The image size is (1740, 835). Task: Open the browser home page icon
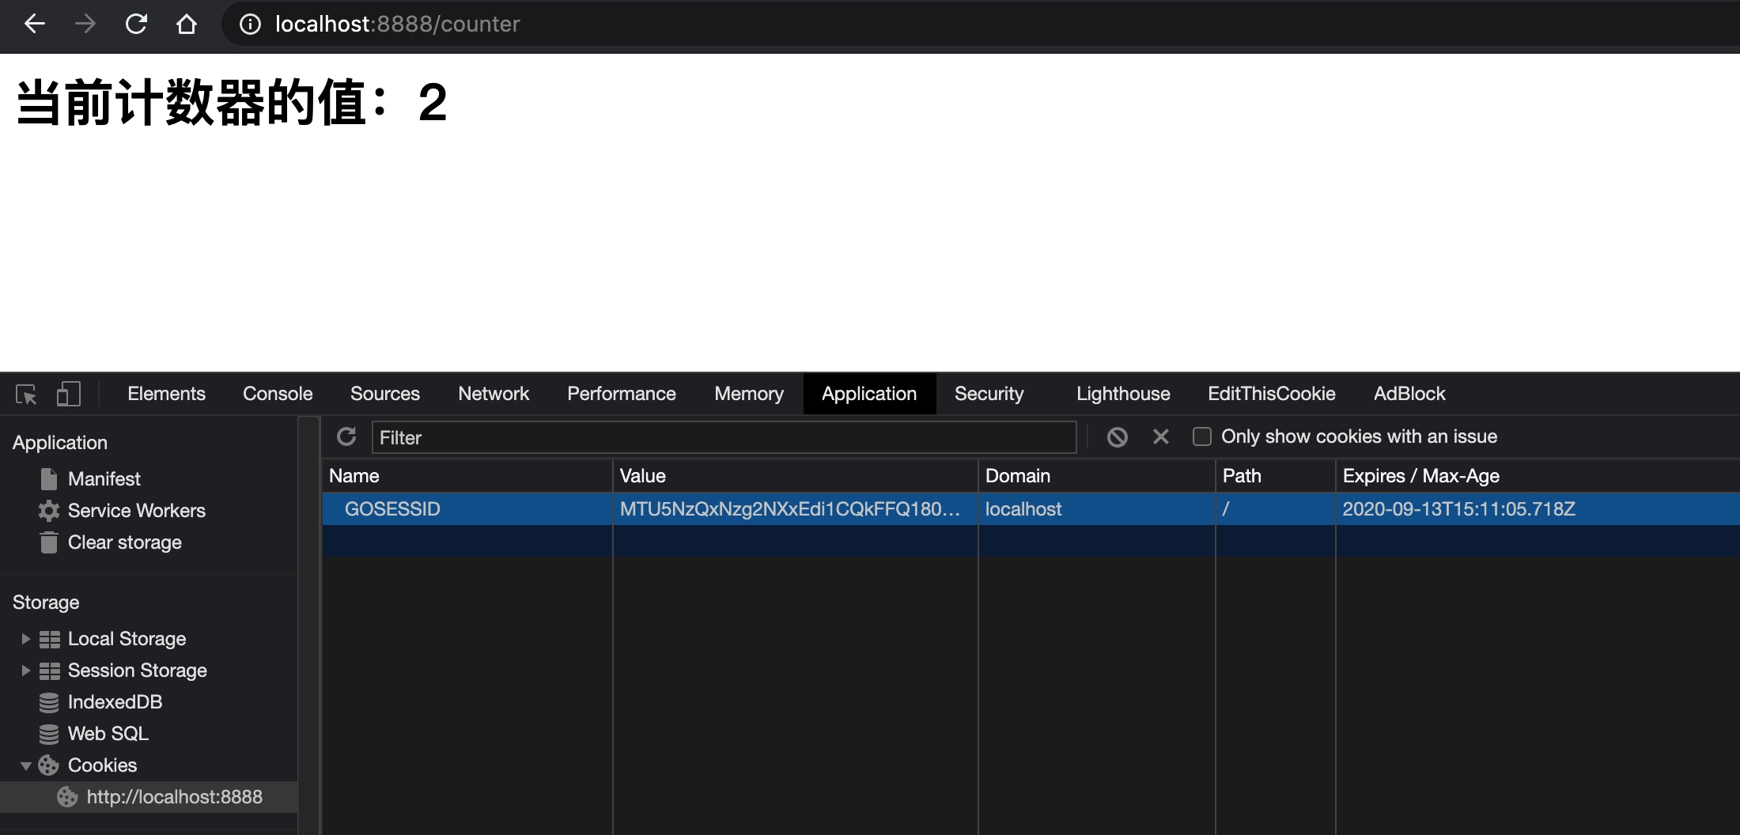tap(187, 25)
